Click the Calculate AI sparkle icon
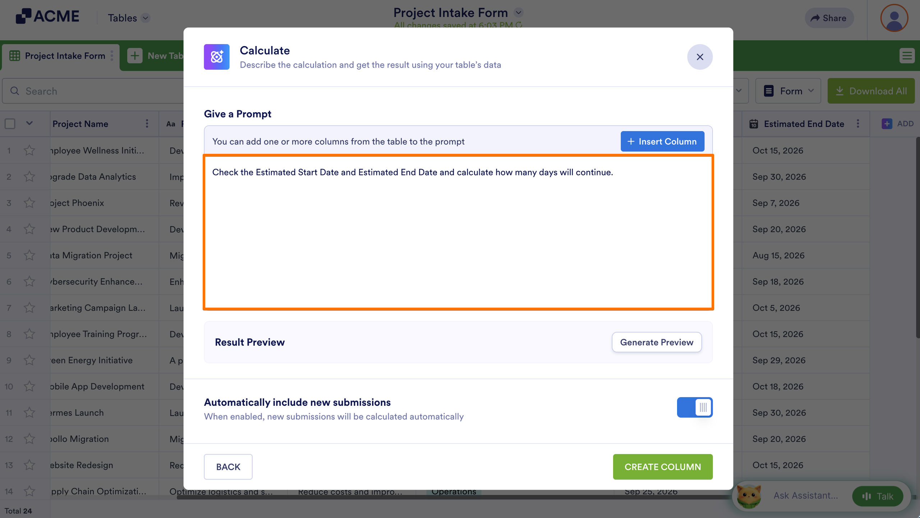920x518 pixels. pyautogui.click(x=216, y=57)
